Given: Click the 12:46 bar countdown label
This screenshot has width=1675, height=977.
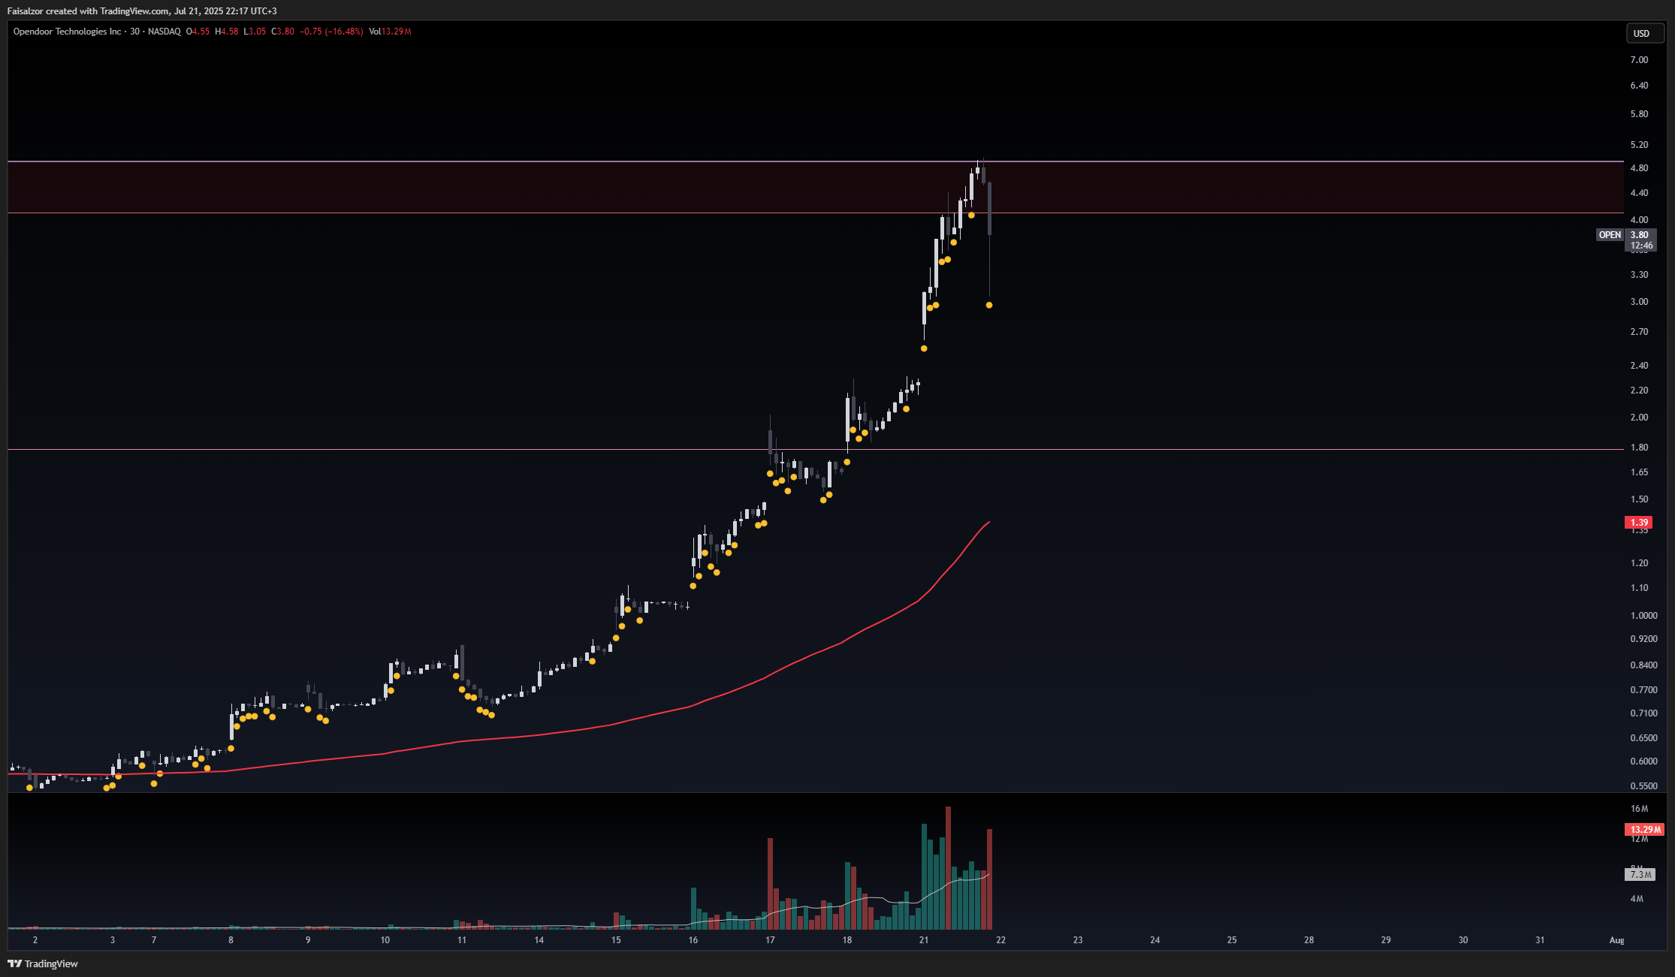Looking at the screenshot, I should tap(1641, 246).
